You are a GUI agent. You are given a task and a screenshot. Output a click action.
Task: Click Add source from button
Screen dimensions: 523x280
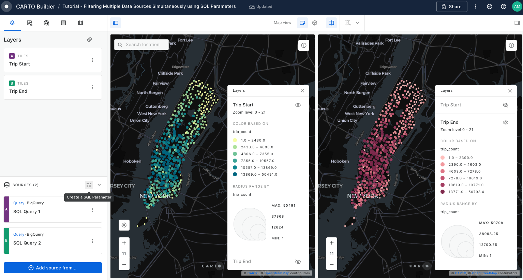coord(53,268)
